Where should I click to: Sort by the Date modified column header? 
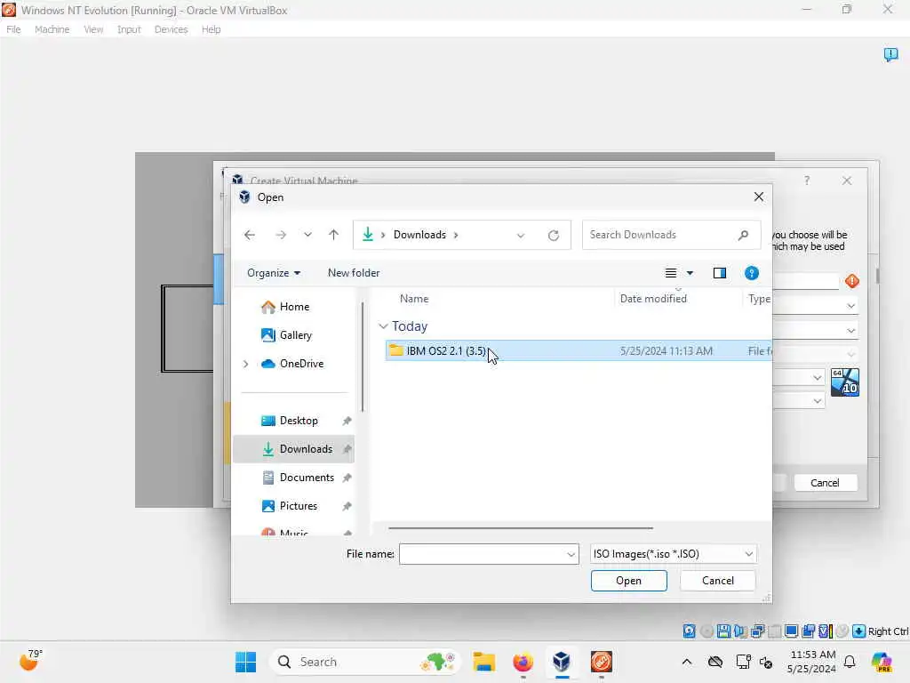(x=653, y=299)
